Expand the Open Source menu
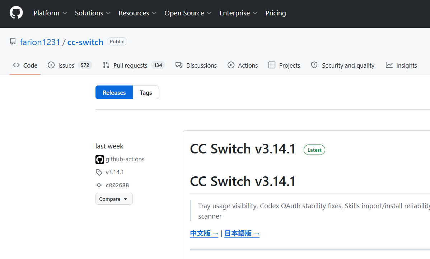 (188, 13)
